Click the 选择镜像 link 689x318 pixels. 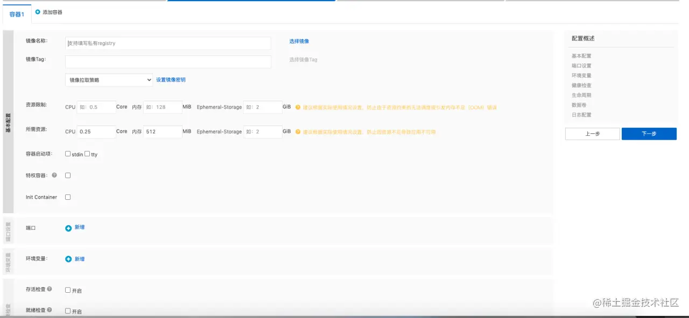coord(299,41)
